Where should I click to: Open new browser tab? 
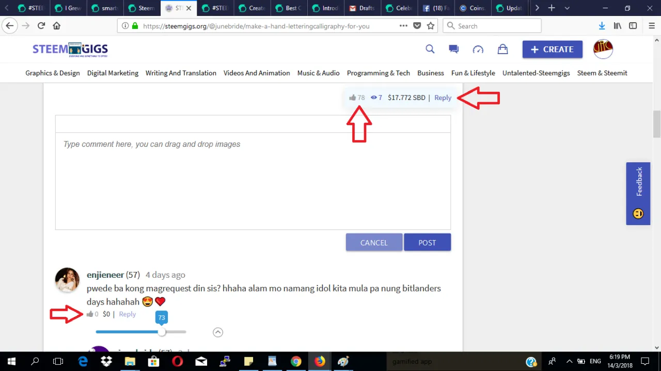[552, 8]
